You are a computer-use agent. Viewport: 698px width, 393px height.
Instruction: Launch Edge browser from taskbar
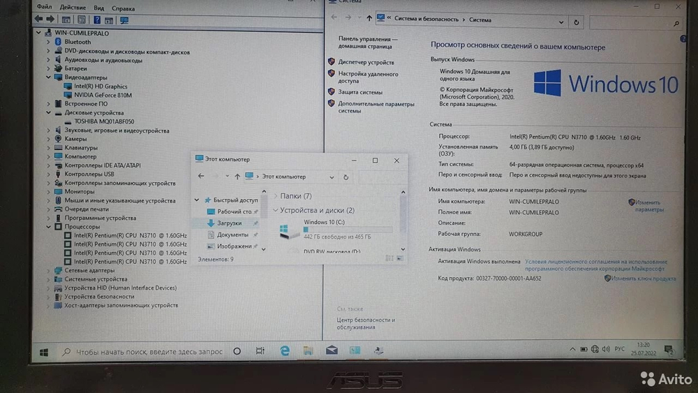(x=285, y=350)
